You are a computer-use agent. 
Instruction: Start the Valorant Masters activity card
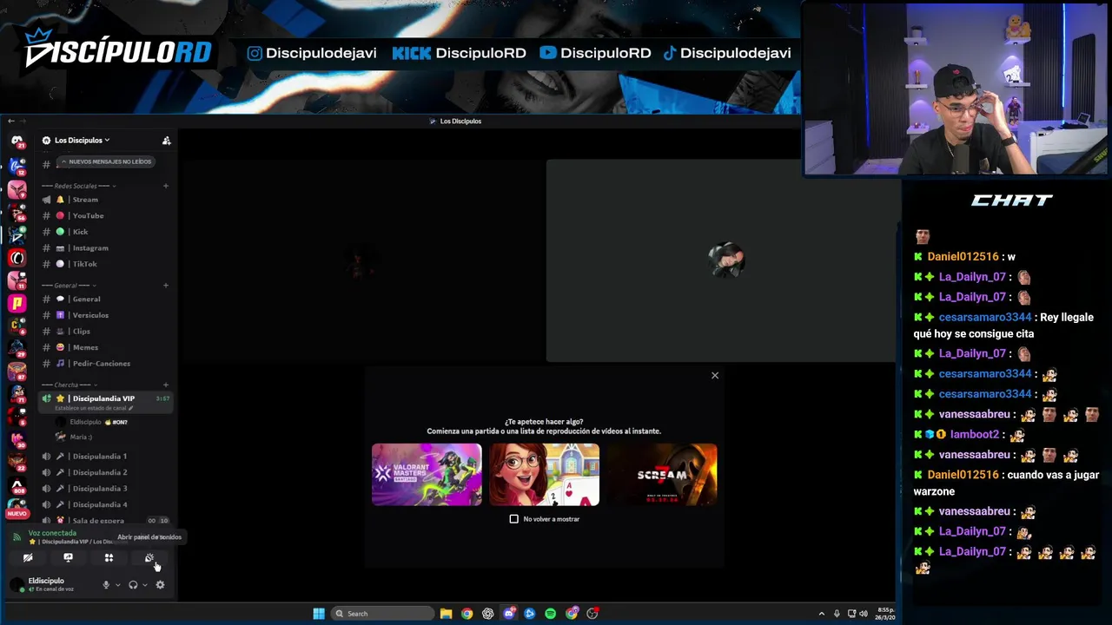[427, 475]
